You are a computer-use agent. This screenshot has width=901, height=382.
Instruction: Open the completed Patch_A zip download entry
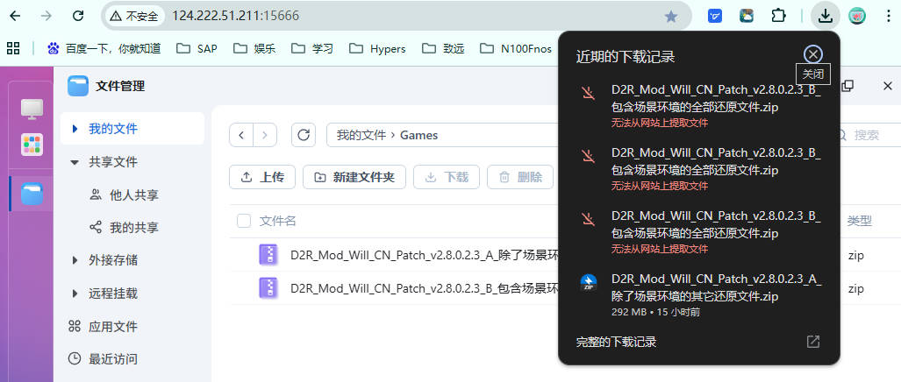(698, 294)
